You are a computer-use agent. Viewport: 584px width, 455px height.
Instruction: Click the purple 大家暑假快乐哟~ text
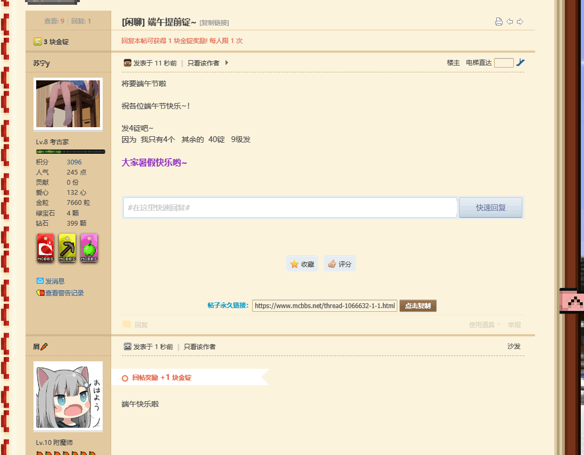[154, 162]
